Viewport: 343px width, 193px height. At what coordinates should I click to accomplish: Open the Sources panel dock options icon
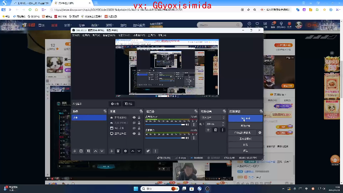tap(141, 112)
